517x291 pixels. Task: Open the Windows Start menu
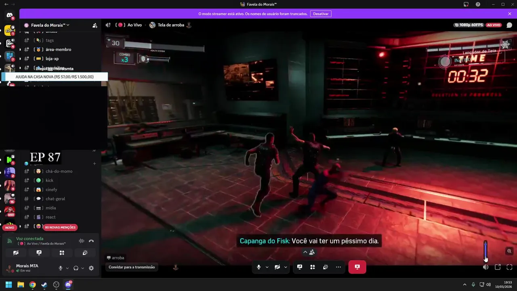[x=8, y=285]
